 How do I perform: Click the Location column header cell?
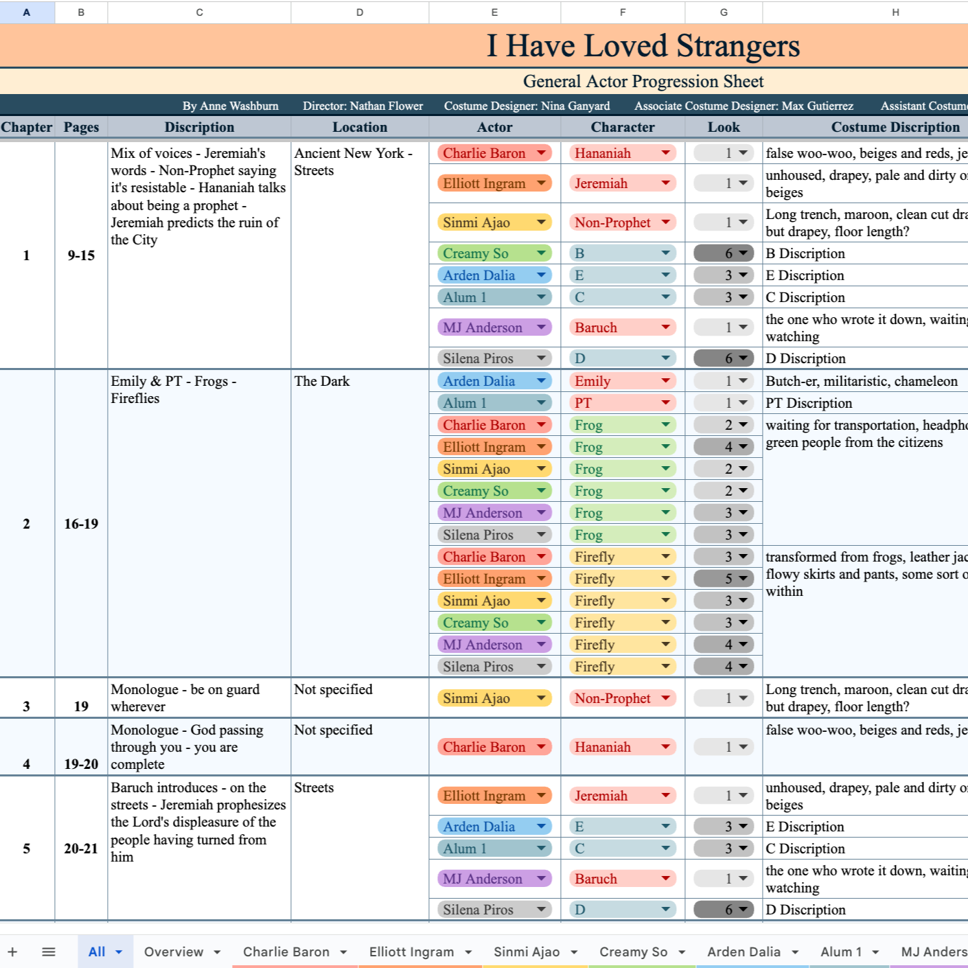[360, 127]
